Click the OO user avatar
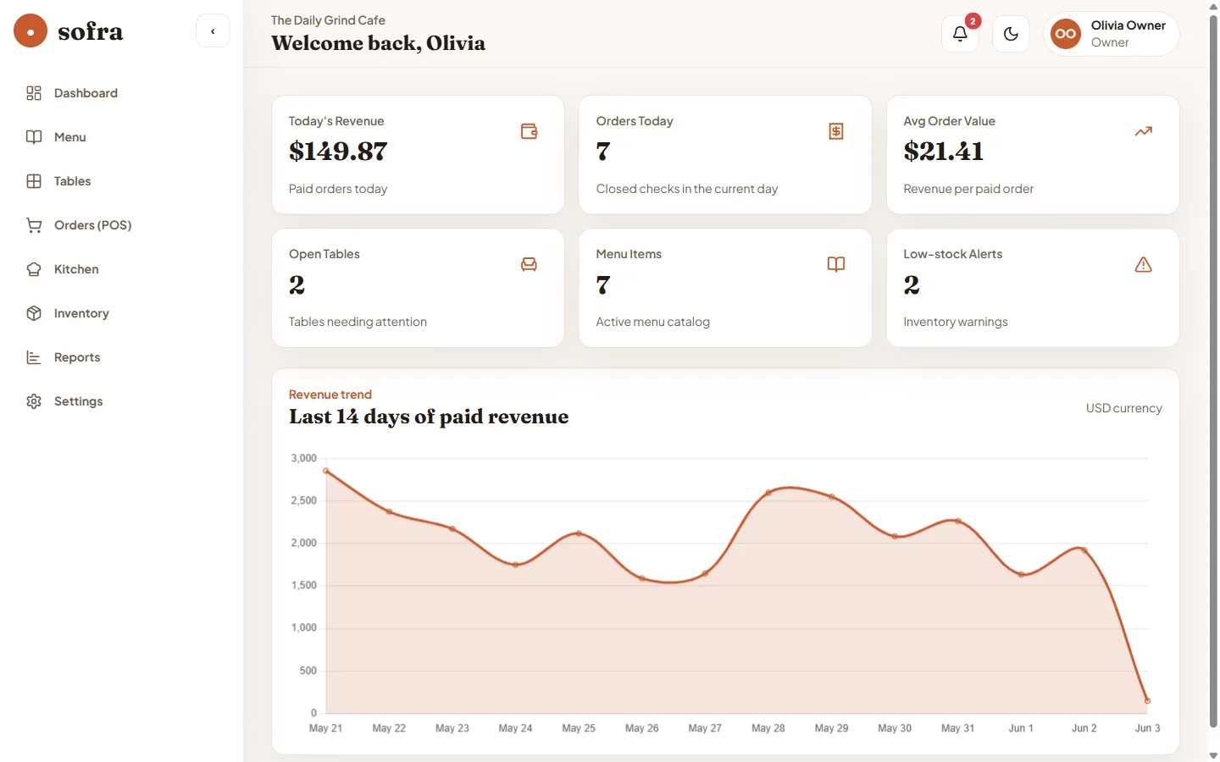Screen dimensions: 1220x762 (x=1066, y=34)
